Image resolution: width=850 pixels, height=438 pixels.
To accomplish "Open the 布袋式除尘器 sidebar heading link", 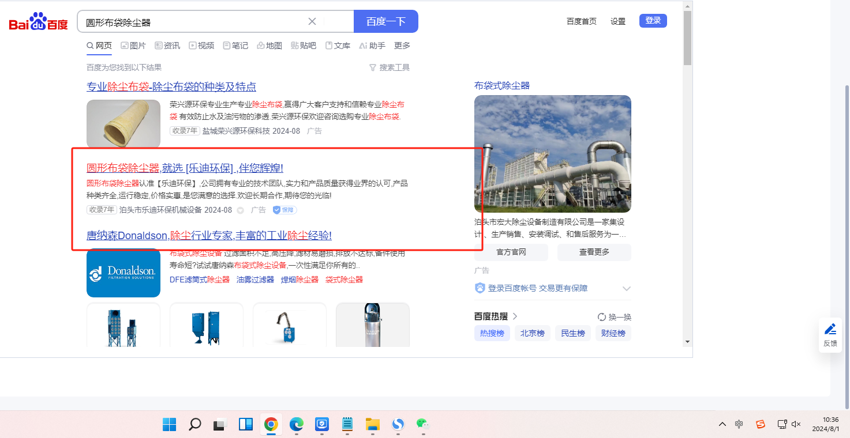I will 502,86.
